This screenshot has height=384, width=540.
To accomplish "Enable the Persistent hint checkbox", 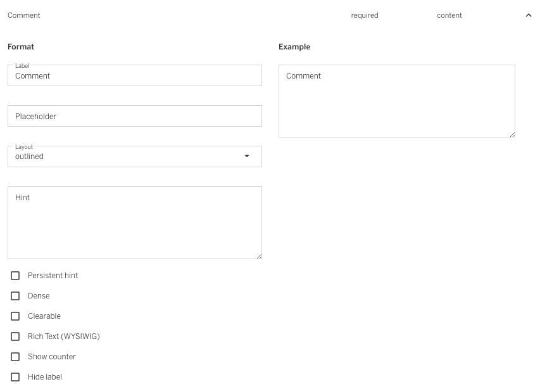I will [x=15, y=276].
